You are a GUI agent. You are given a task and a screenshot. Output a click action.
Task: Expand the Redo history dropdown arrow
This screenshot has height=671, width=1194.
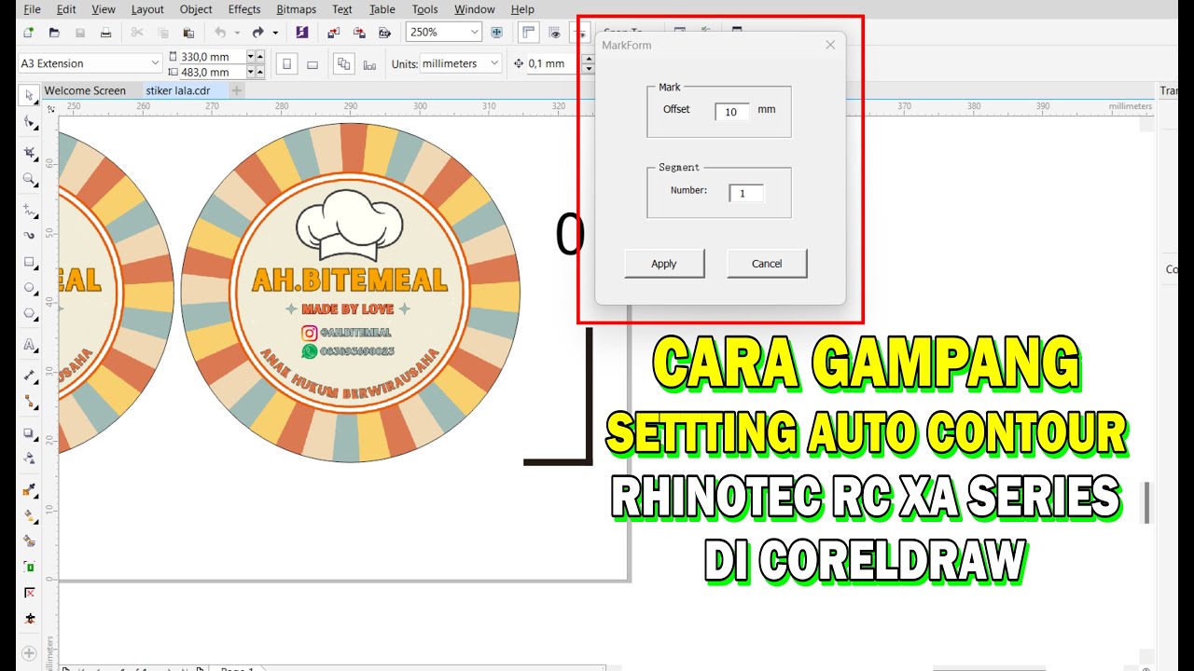(275, 33)
